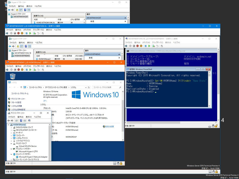This screenshot has height=179, width=239.
Task: Go to コントロール パネル ホーム in System window
Action: tap(20, 93)
